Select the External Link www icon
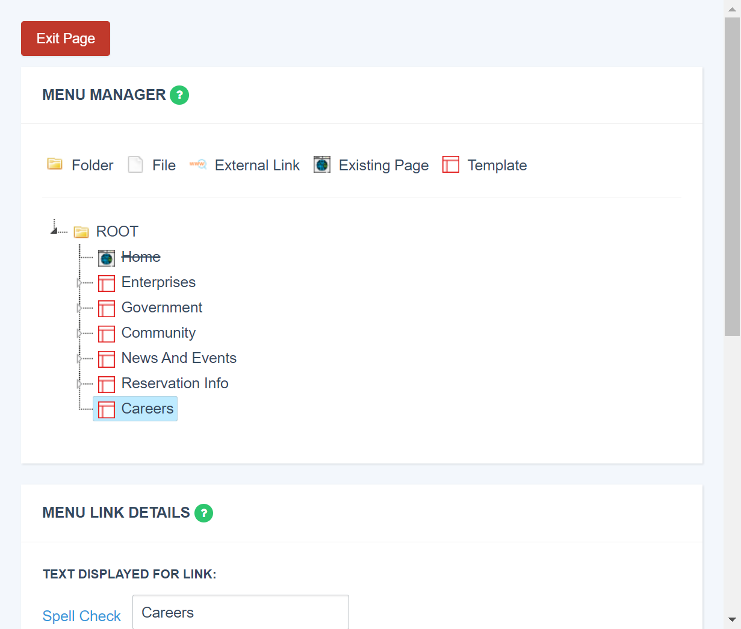Viewport: 741px width, 629px height. (x=198, y=164)
